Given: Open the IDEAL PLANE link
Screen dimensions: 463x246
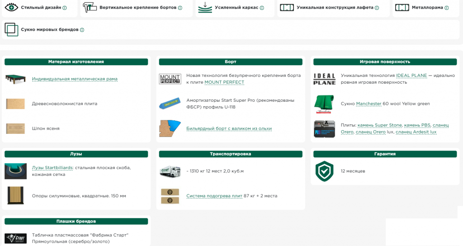Looking at the screenshot, I should click(411, 76).
